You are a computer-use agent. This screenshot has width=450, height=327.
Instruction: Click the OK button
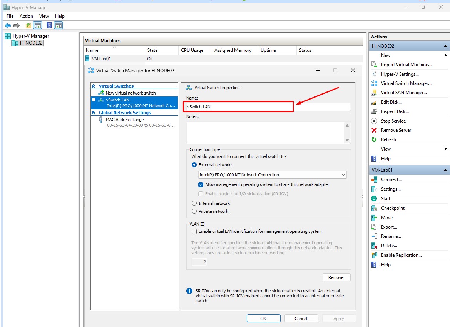click(263, 319)
